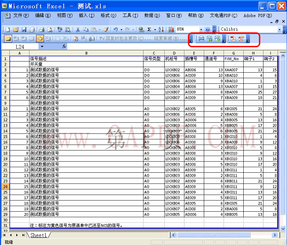The image size is (287, 245).
Task: Insert a hyperlink with globe icon
Action: (x=141, y=29)
